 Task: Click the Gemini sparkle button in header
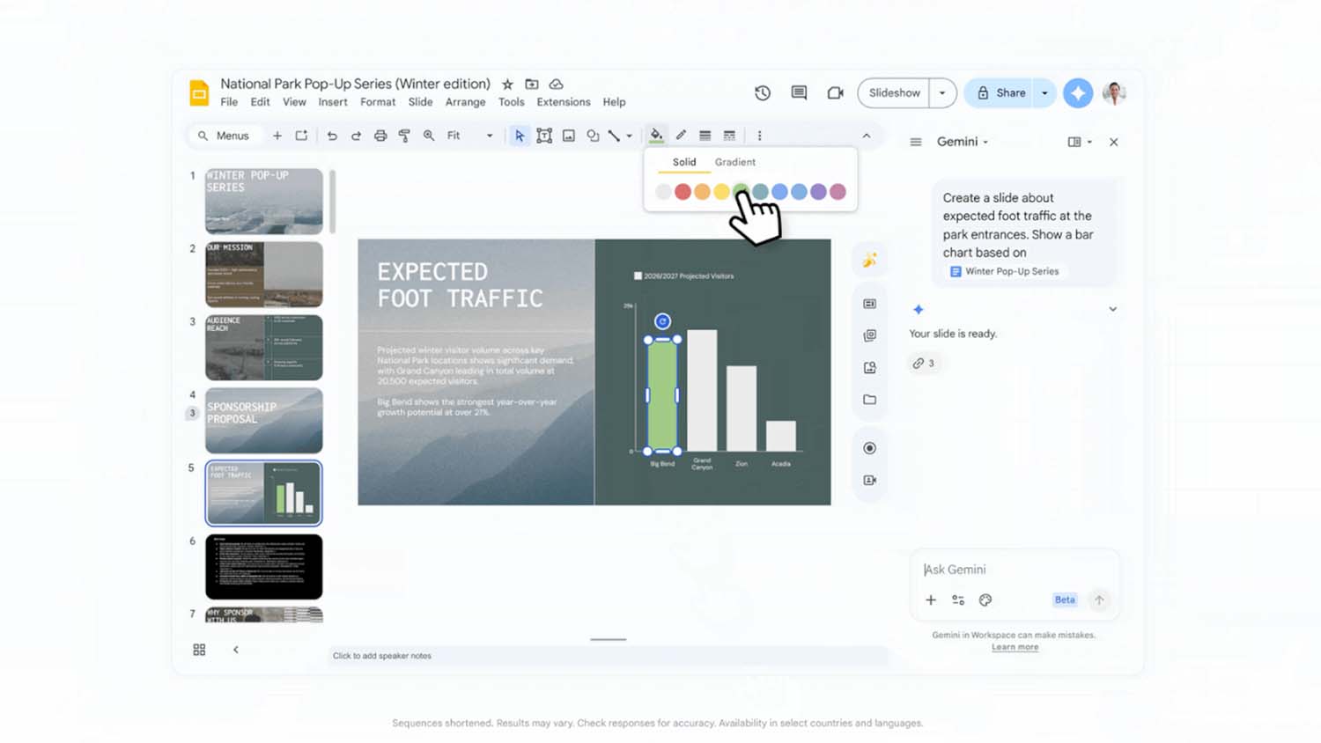pos(1077,93)
